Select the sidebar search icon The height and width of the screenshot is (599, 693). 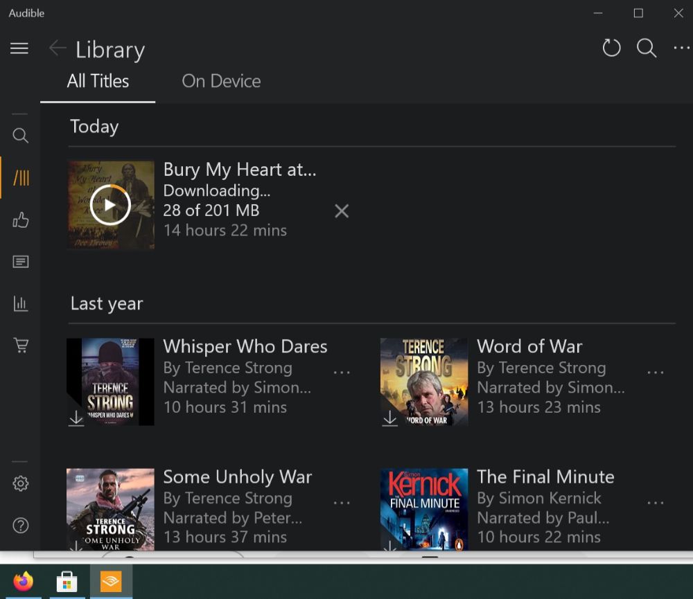click(x=20, y=135)
